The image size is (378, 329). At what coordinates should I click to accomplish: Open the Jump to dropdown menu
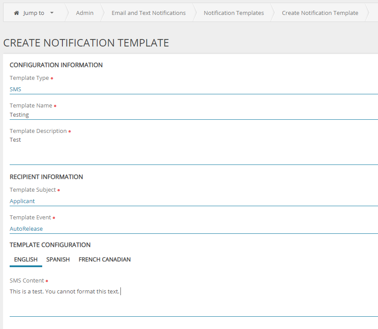point(34,13)
